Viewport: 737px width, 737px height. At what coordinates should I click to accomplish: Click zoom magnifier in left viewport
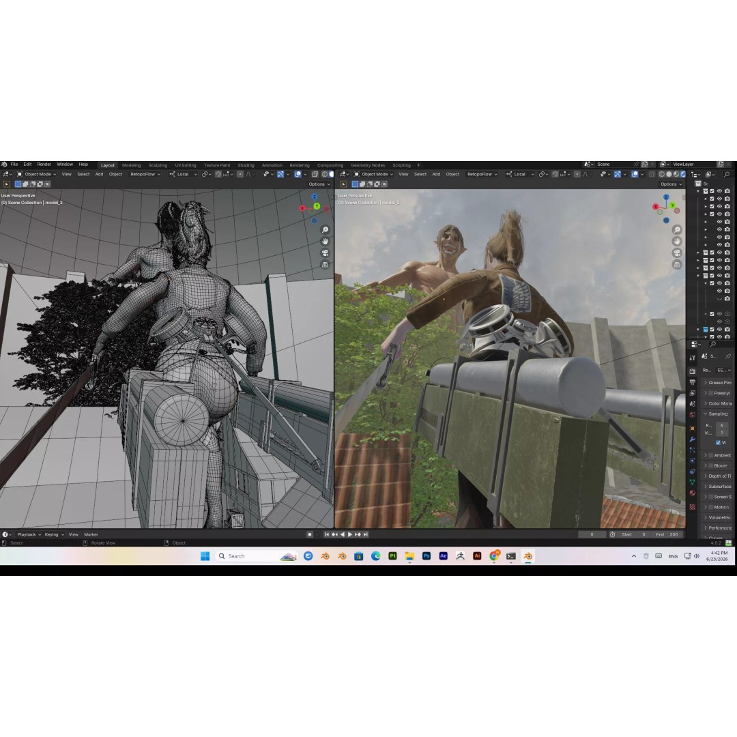click(x=325, y=230)
